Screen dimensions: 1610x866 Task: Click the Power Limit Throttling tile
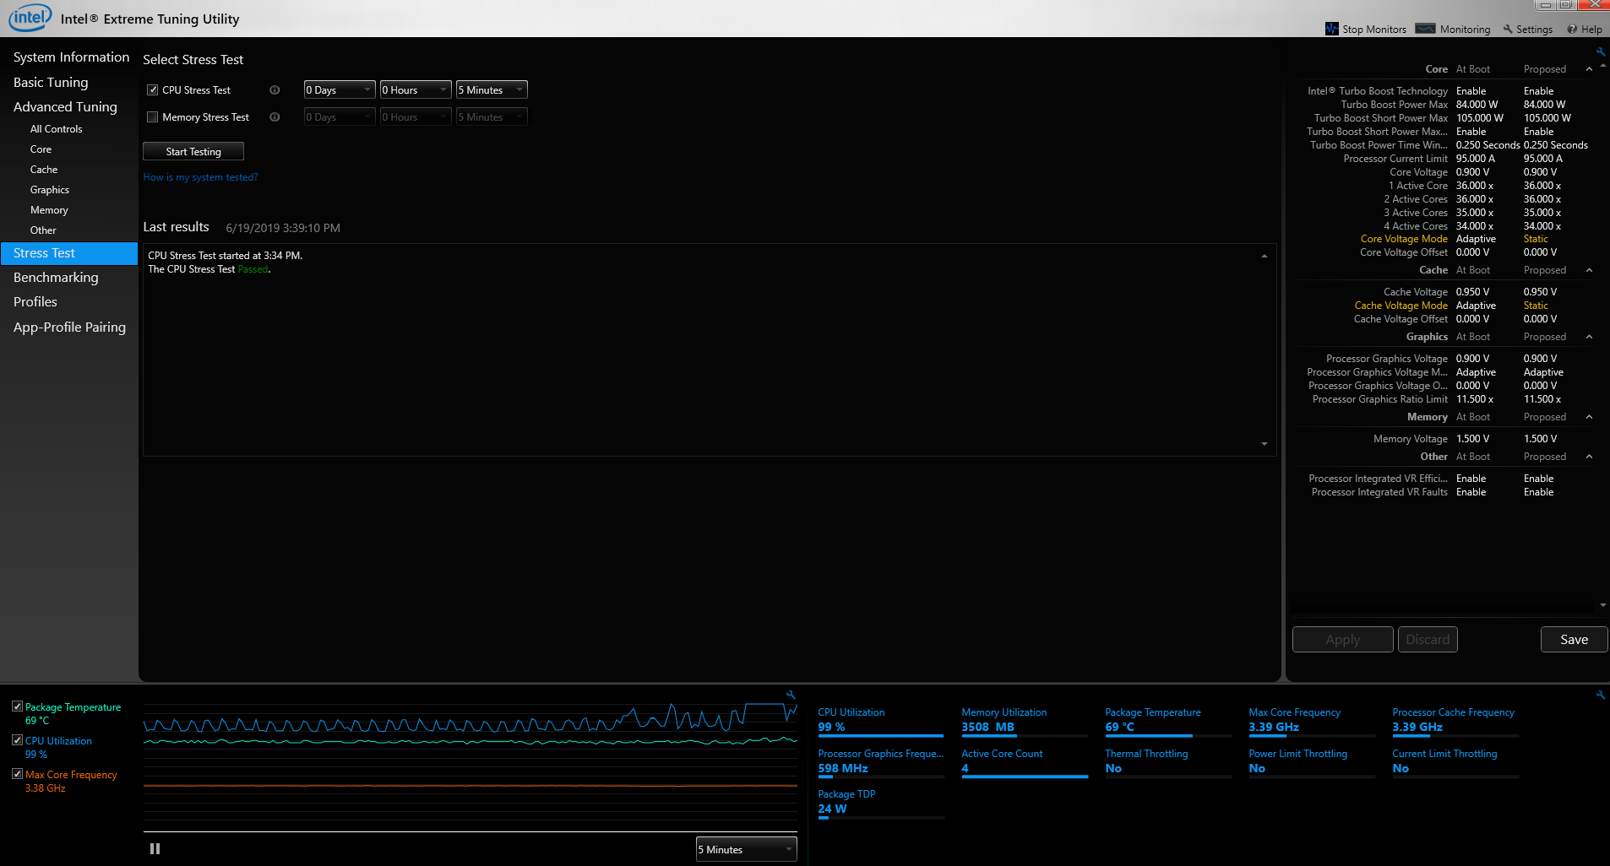click(1311, 763)
